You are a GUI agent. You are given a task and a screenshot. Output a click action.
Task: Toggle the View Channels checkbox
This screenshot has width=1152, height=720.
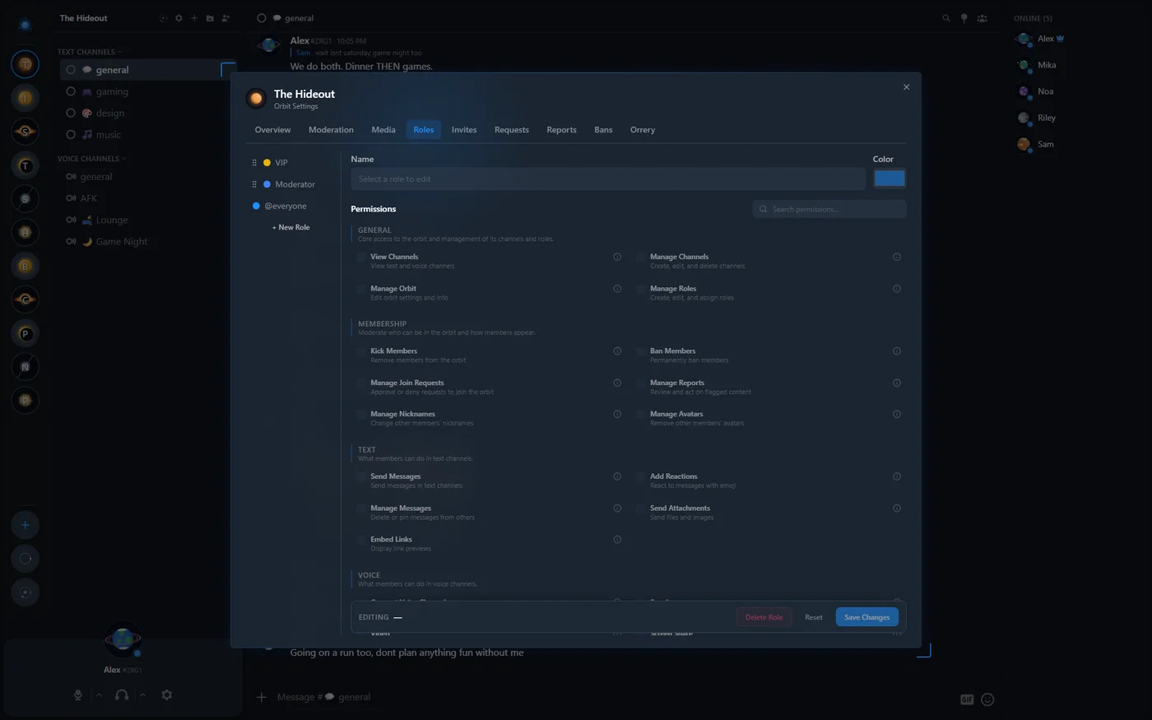[361, 257]
